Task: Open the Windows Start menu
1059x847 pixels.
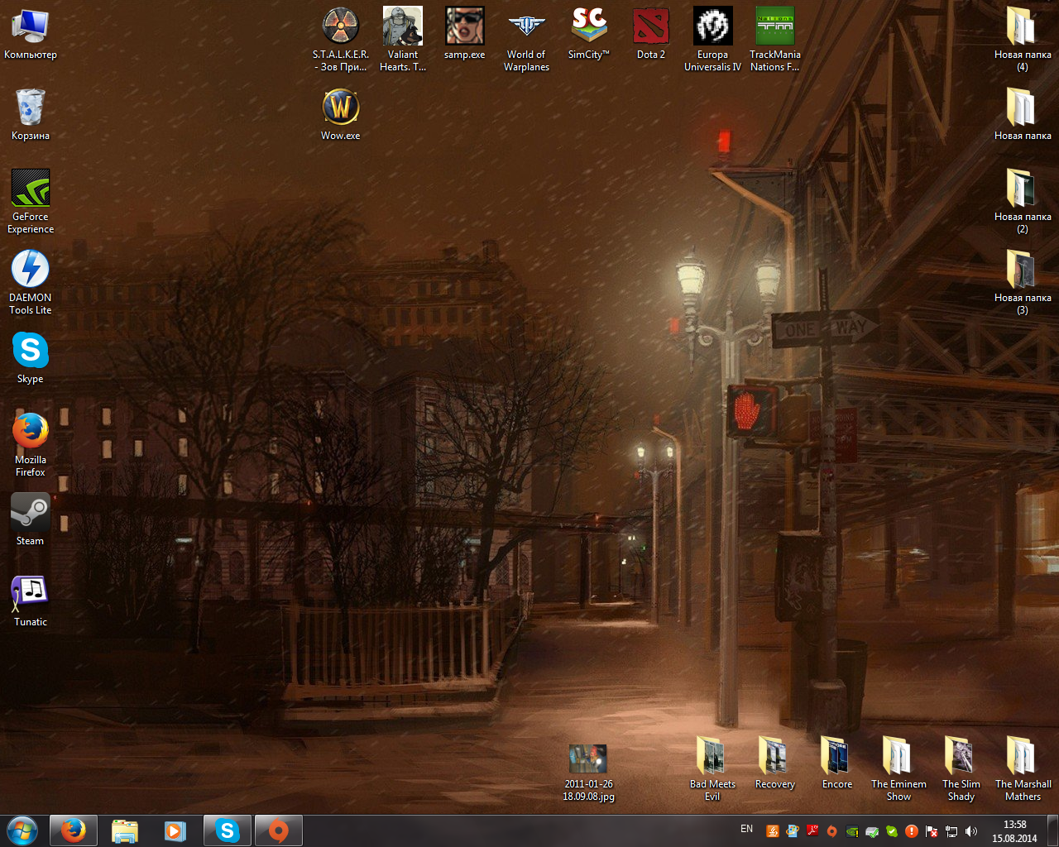Action: click(22, 830)
